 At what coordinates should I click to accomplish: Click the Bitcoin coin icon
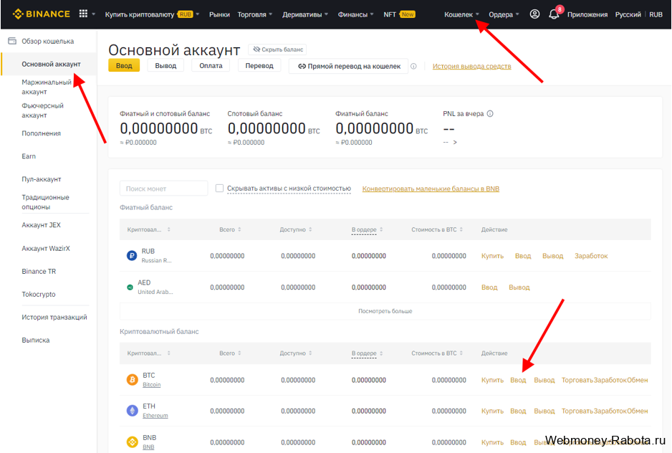132,380
